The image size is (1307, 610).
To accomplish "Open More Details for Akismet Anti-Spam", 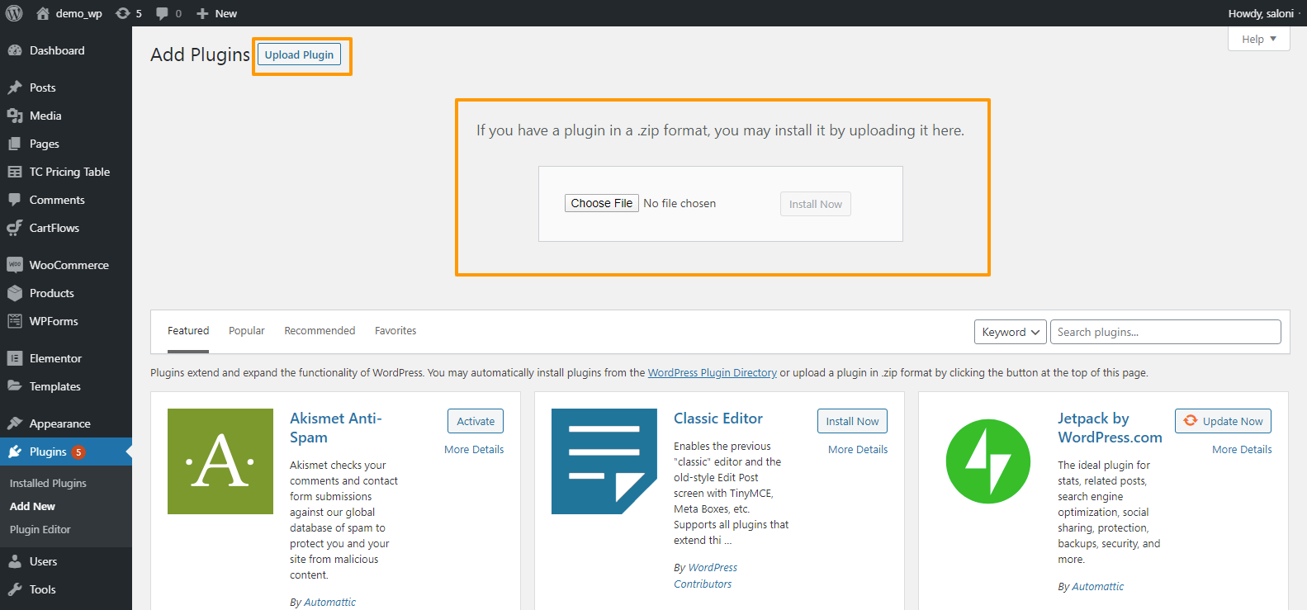I will coord(474,450).
